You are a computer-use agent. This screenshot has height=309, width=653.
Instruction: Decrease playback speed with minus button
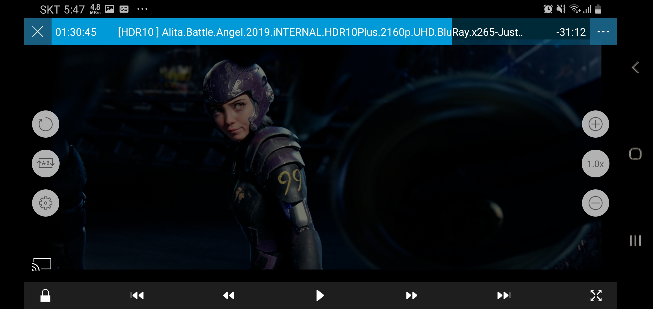point(595,203)
